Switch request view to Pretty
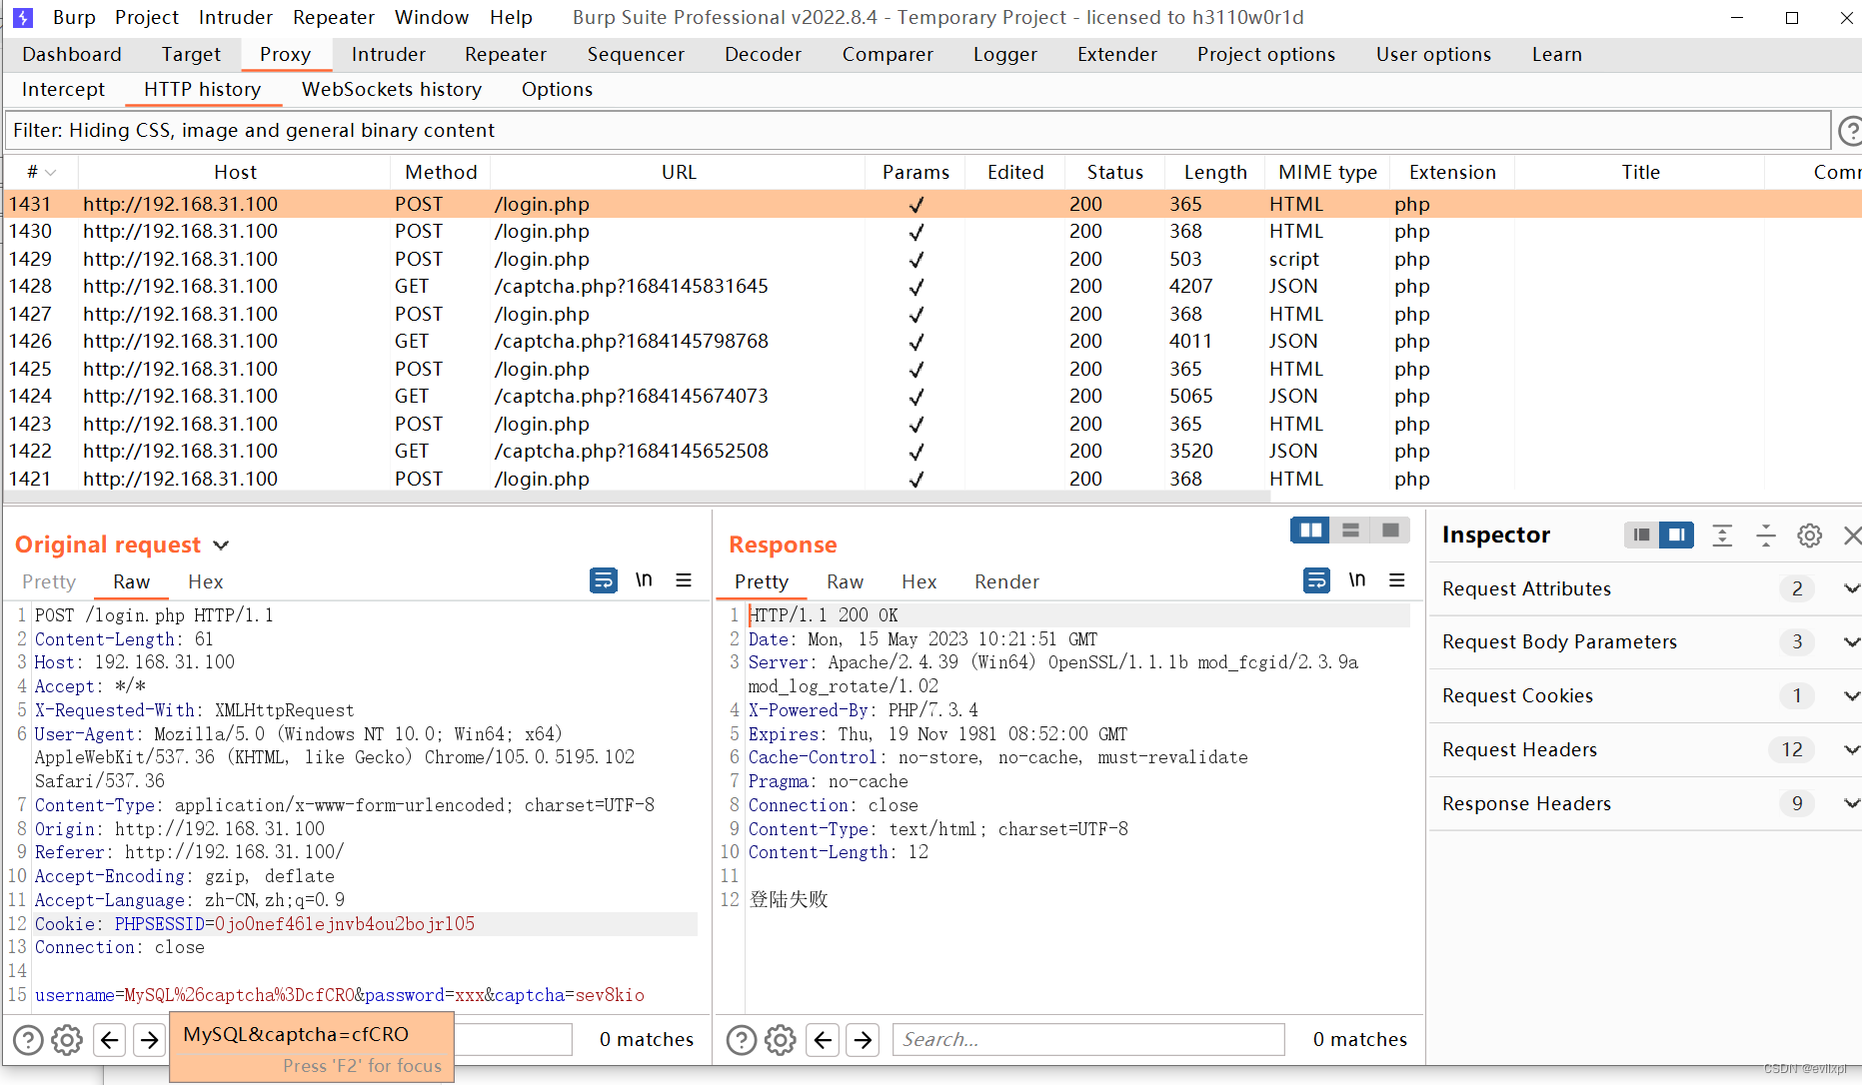The image size is (1862, 1085). coord(49,581)
